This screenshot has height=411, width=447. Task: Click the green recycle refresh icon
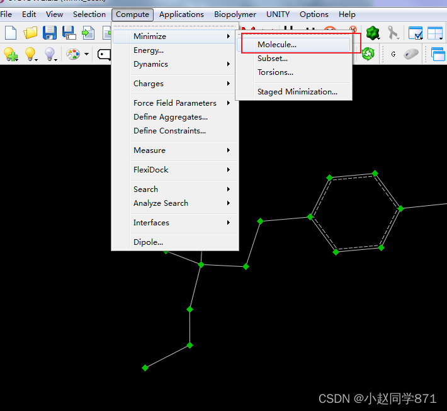tap(368, 54)
